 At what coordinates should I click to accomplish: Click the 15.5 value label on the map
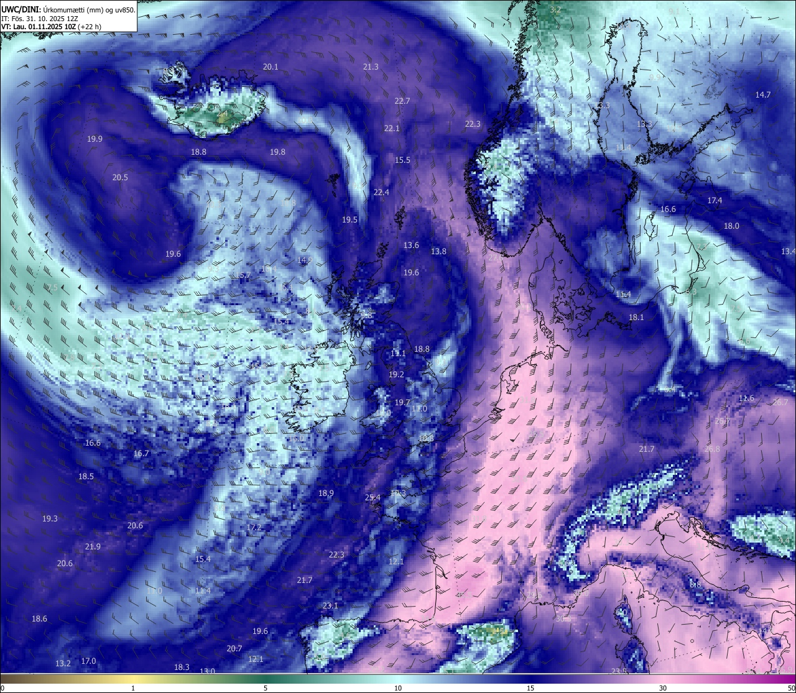[x=402, y=160]
